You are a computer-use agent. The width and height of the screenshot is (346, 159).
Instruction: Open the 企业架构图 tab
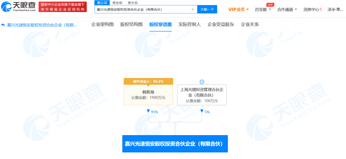click(102, 24)
